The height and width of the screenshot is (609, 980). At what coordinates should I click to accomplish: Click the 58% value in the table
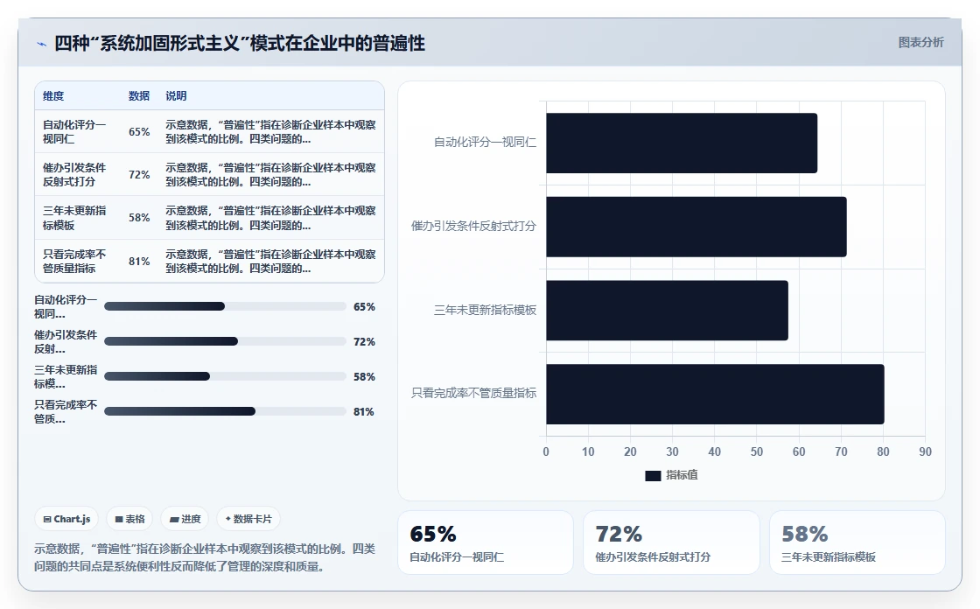coord(139,218)
